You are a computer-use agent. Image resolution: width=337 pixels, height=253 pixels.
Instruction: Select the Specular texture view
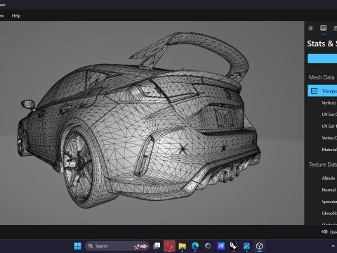[329, 202]
